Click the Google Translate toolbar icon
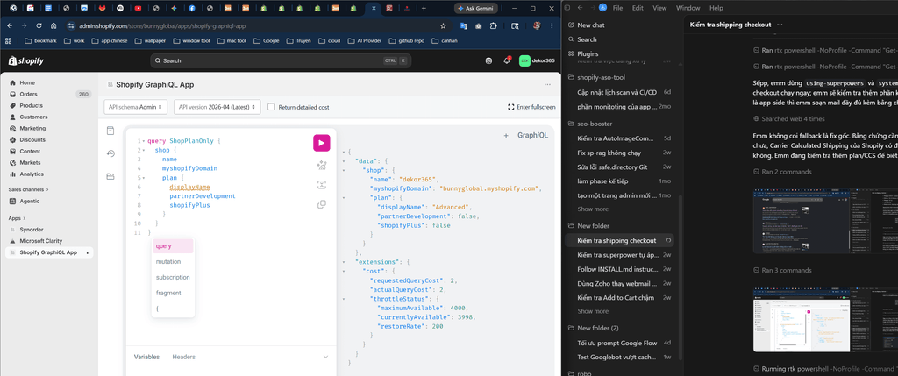The image size is (898, 376). coord(463,25)
